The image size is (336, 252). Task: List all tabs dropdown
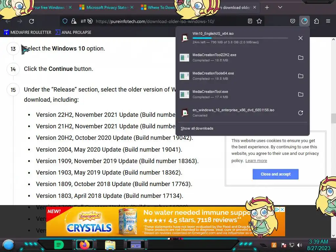[x=280, y=7]
